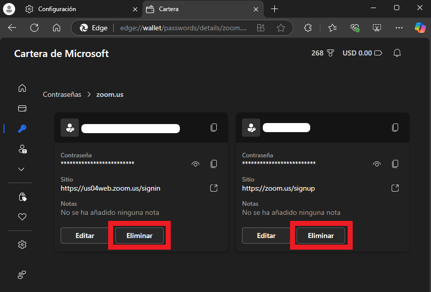The height and width of the screenshot is (292, 431).
Task: Reload the current wallet page
Action: [34, 28]
